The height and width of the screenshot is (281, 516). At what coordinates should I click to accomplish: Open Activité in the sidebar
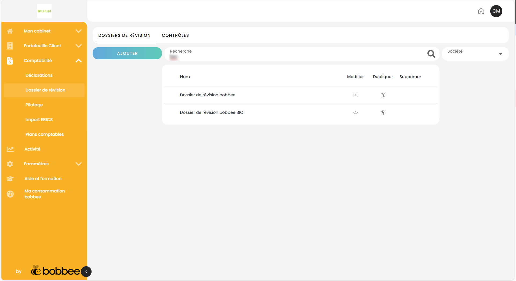tap(32, 149)
